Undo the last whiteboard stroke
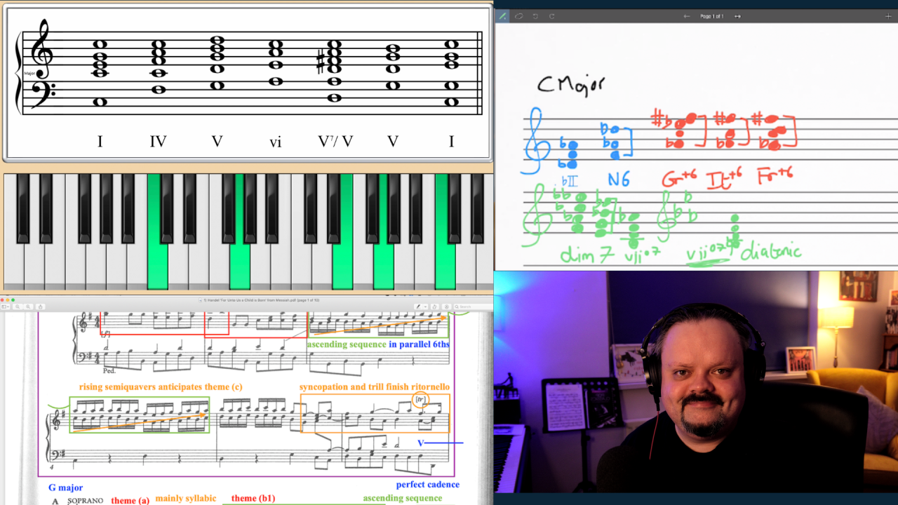Screen dimensions: 898x505 pyautogui.click(x=535, y=16)
